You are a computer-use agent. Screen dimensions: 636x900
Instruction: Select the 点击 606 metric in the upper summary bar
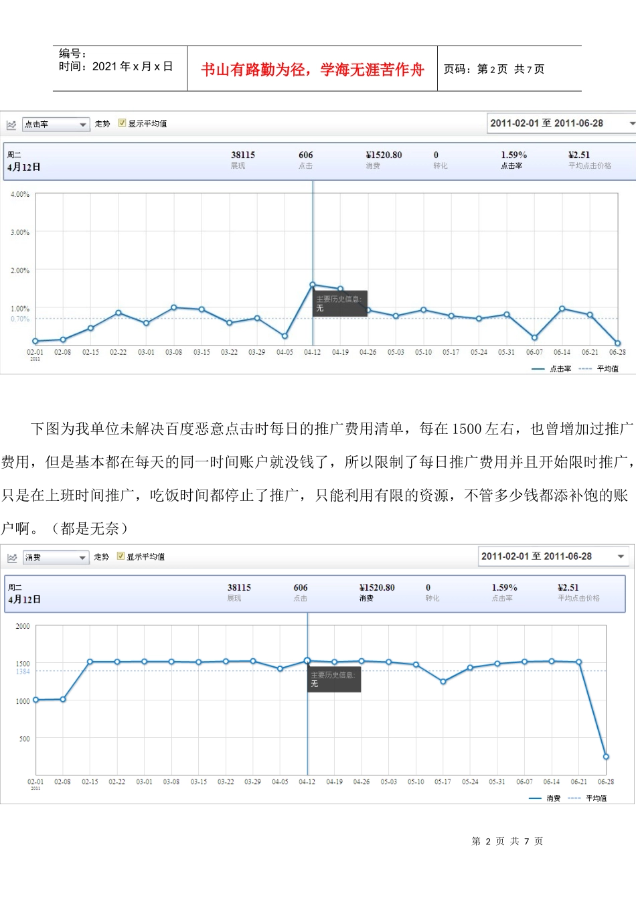tap(305, 160)
